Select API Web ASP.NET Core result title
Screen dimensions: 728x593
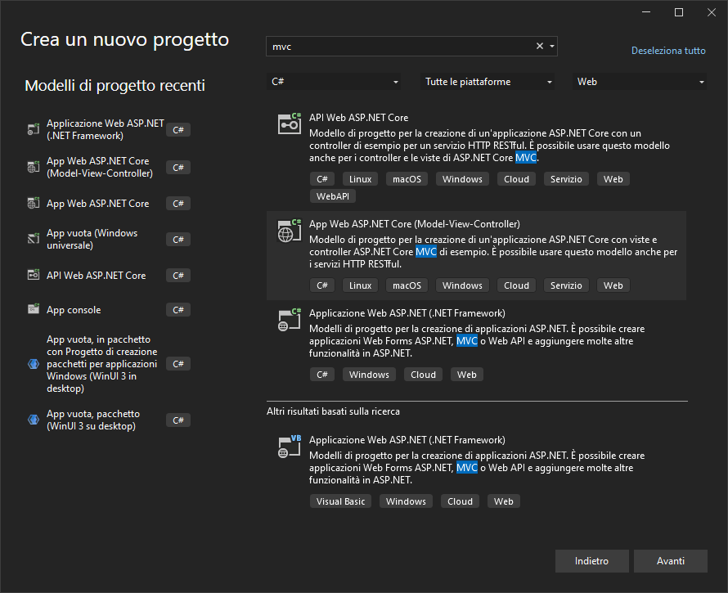pos(358,118)
